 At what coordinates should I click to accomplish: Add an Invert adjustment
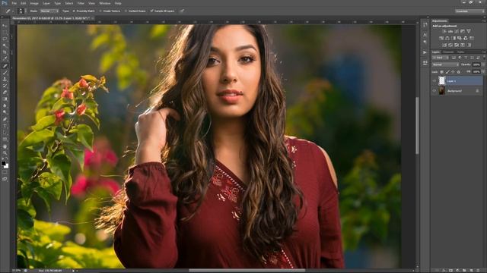point(444,45)
